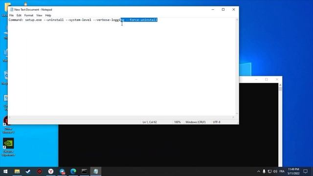Open Telegram from the taskbar
Viewport: 313px width, 176px height.
click(62, 172)
